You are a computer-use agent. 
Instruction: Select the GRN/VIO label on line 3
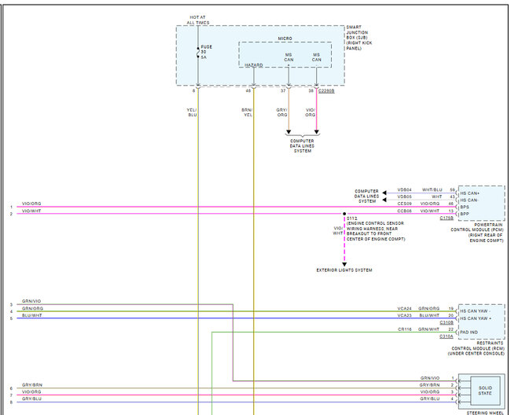click(31, 301)
